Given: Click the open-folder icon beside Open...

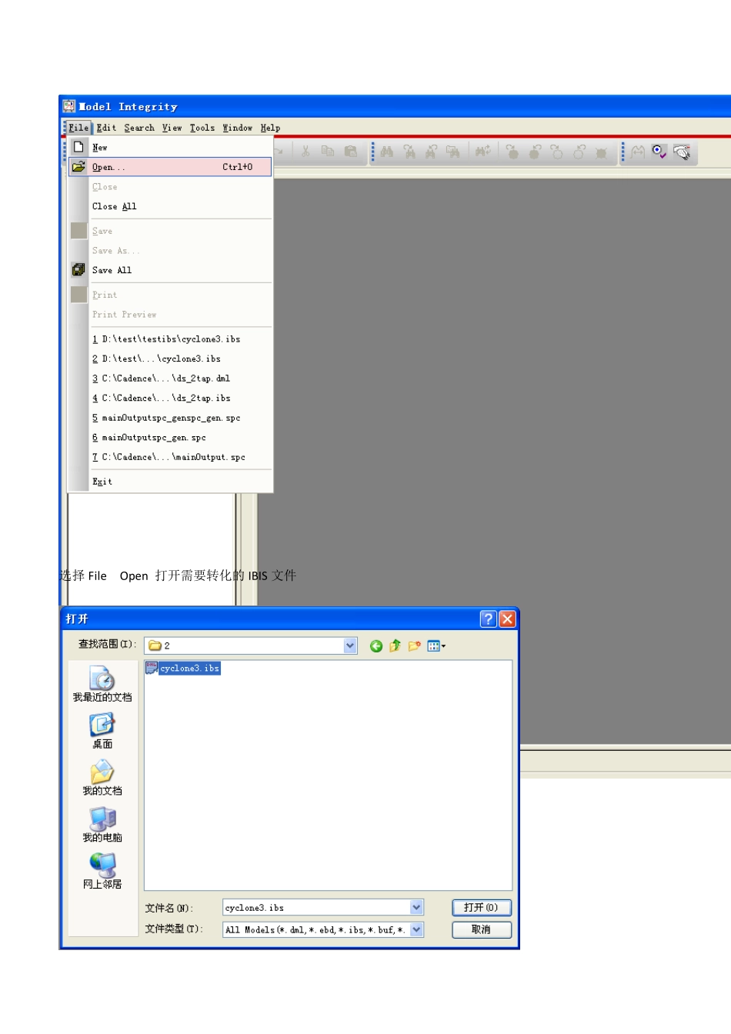Looking at the screenshot, I should pyautogui.click(x=78, y=166).
